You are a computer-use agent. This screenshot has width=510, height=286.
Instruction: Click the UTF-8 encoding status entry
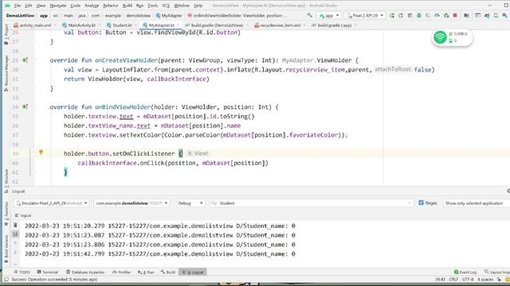pyautogui.click(x=468, y=279)
